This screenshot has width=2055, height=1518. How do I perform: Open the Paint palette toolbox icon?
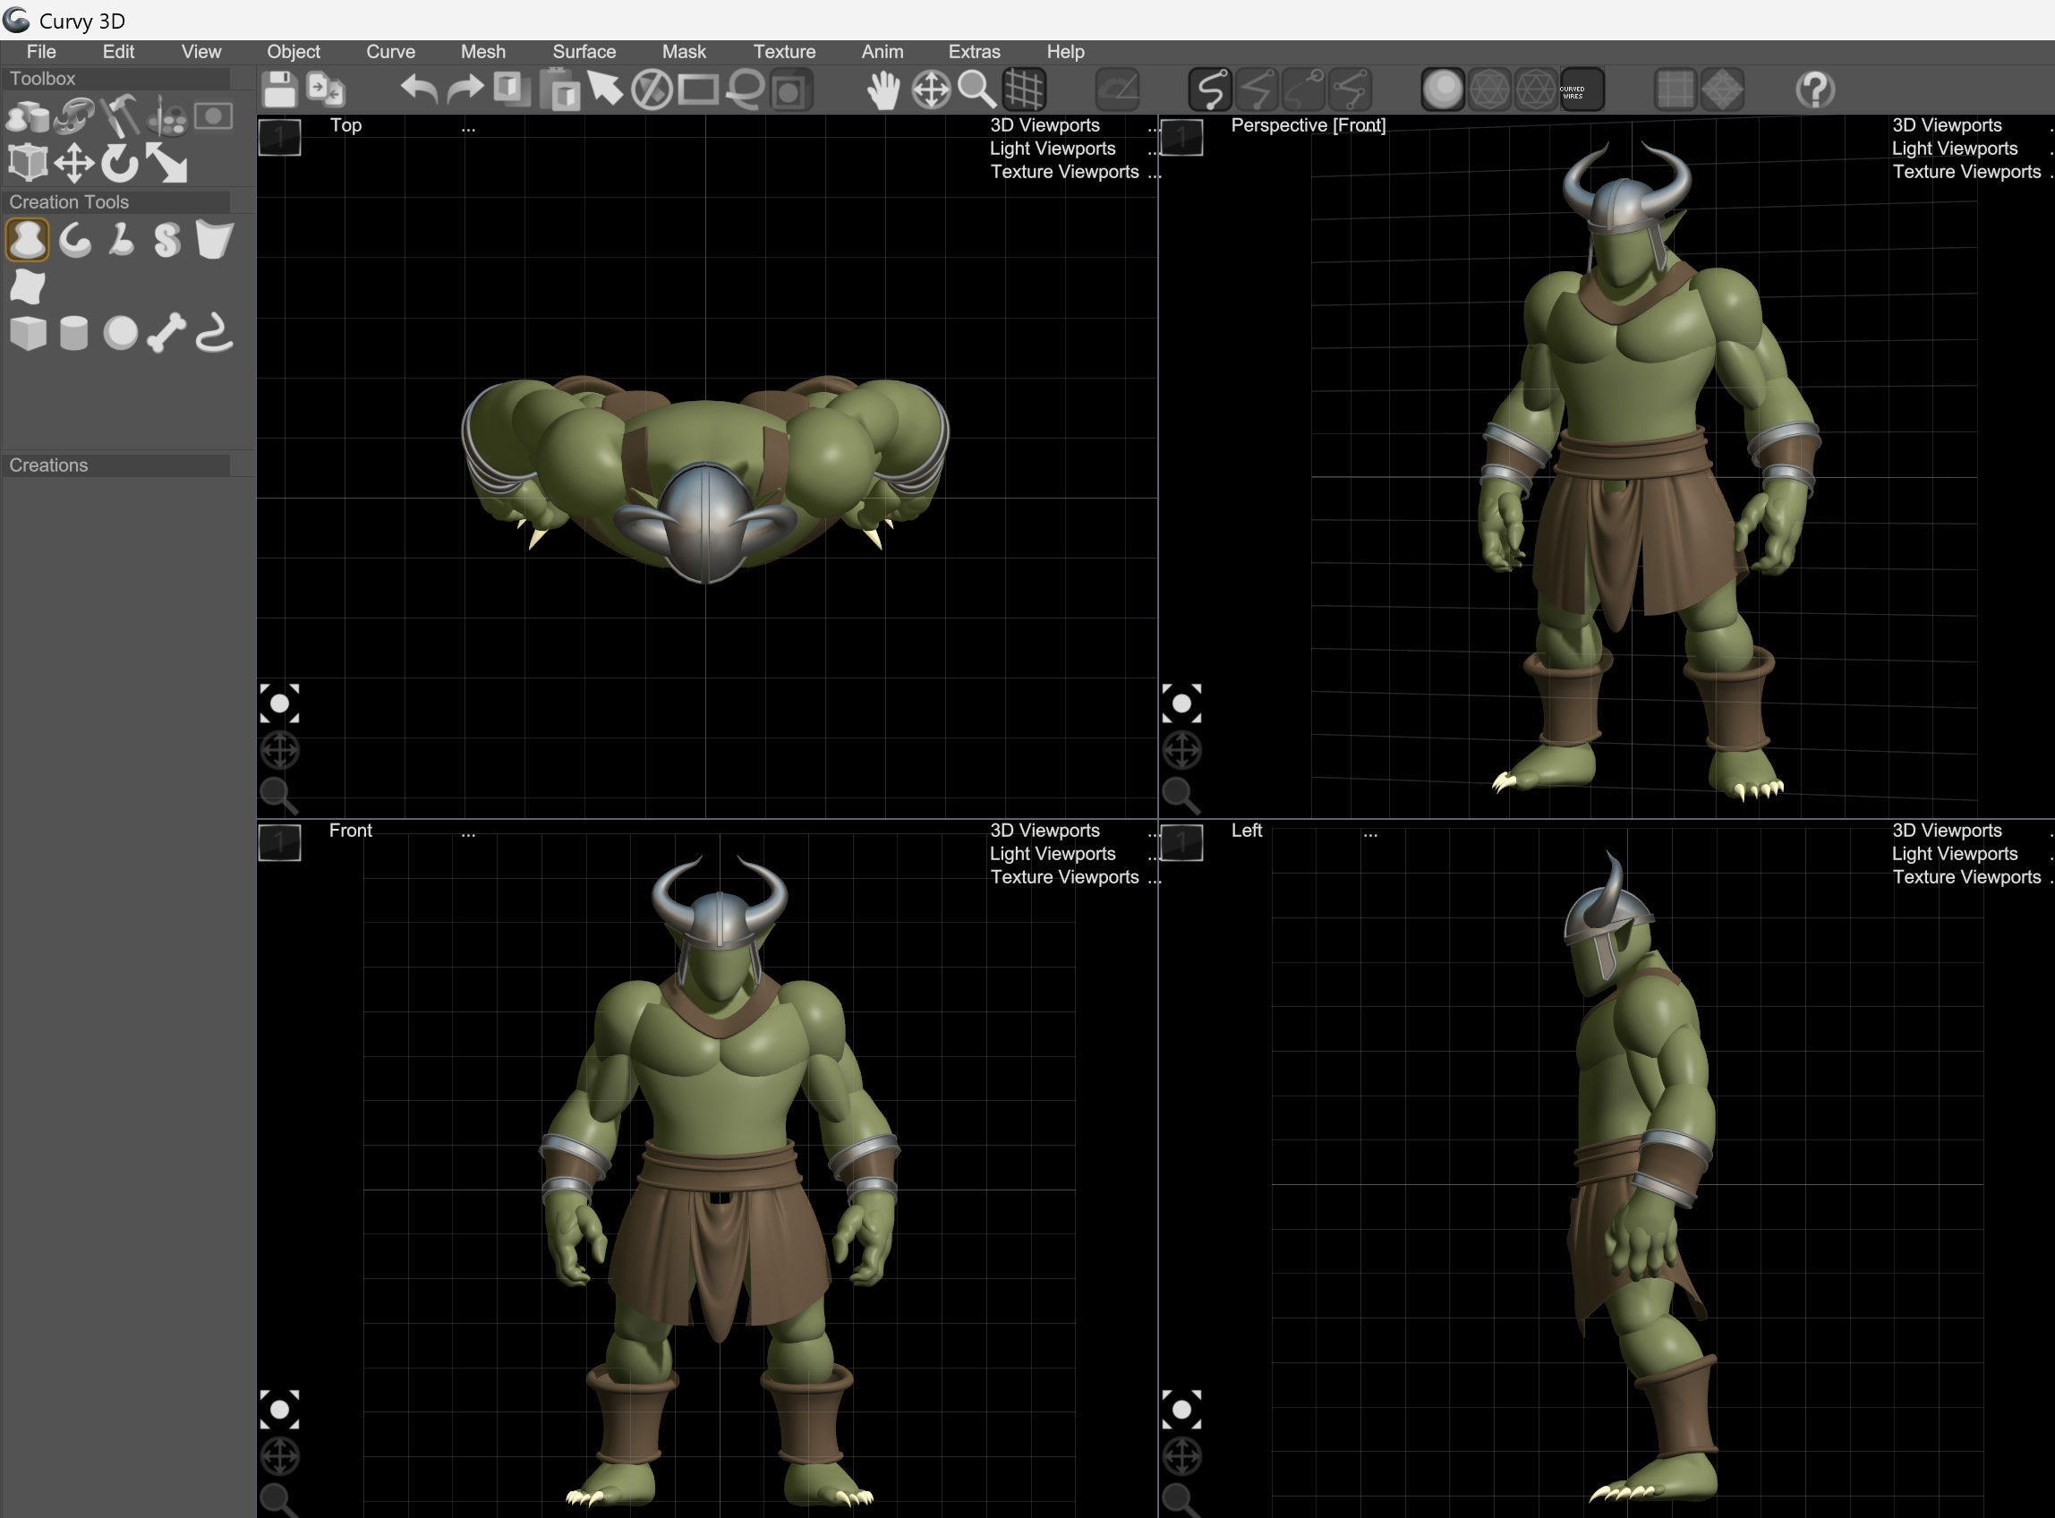[167, 116]
